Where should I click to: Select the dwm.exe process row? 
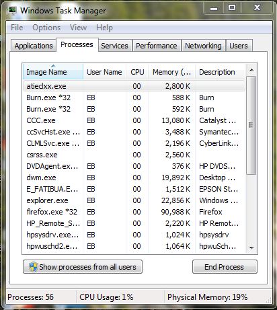(x=134, y=178)
